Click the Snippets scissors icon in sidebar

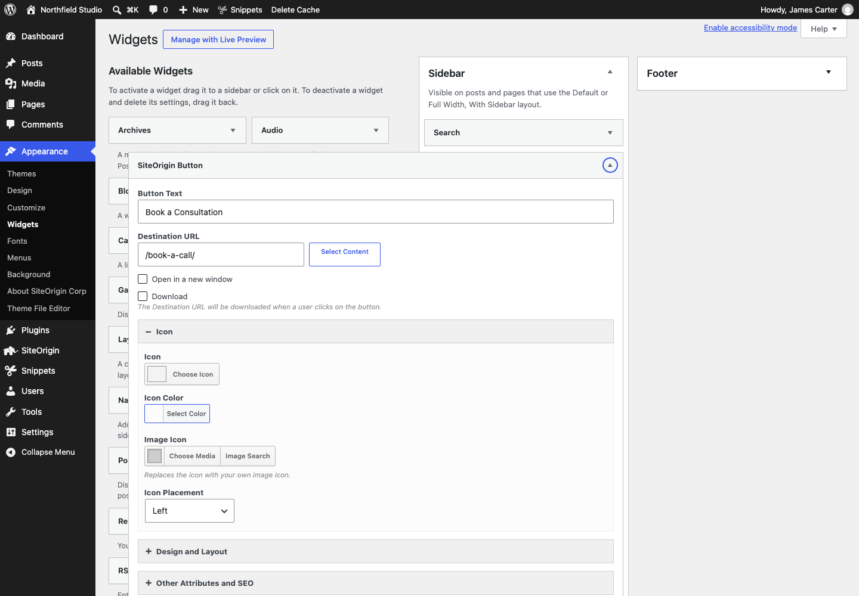[11, 371]
